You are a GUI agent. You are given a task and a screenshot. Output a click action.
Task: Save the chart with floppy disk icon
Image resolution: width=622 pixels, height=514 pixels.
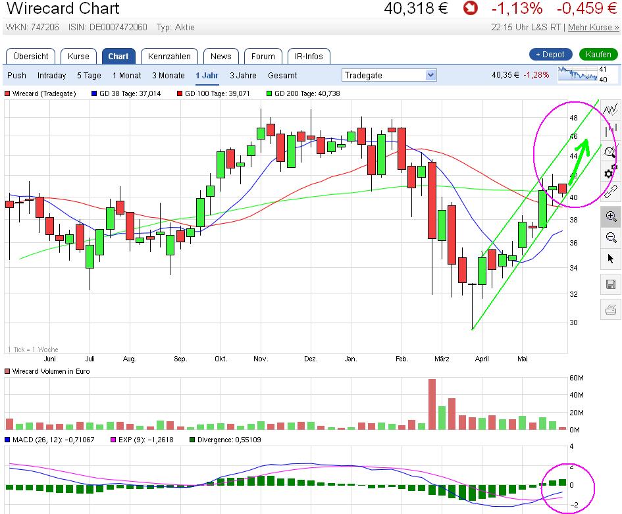pos(611,284)
